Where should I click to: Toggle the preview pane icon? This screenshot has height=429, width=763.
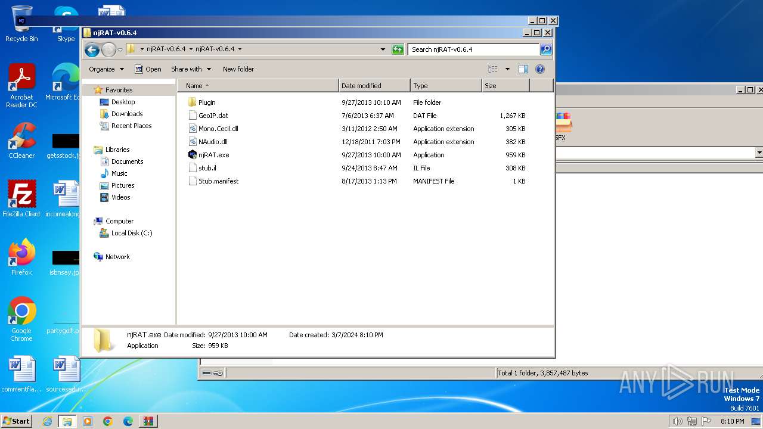point(523,69)
